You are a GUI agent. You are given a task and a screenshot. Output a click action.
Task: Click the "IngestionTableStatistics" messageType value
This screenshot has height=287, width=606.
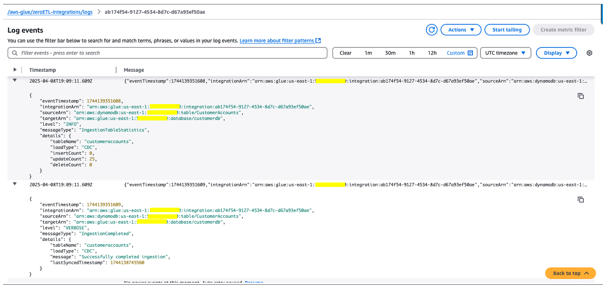click(x=113, y=130)
